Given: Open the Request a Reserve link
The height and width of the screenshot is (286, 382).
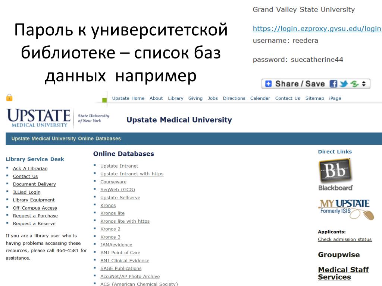Looking at the screenshot, I should tap(34, 223).
